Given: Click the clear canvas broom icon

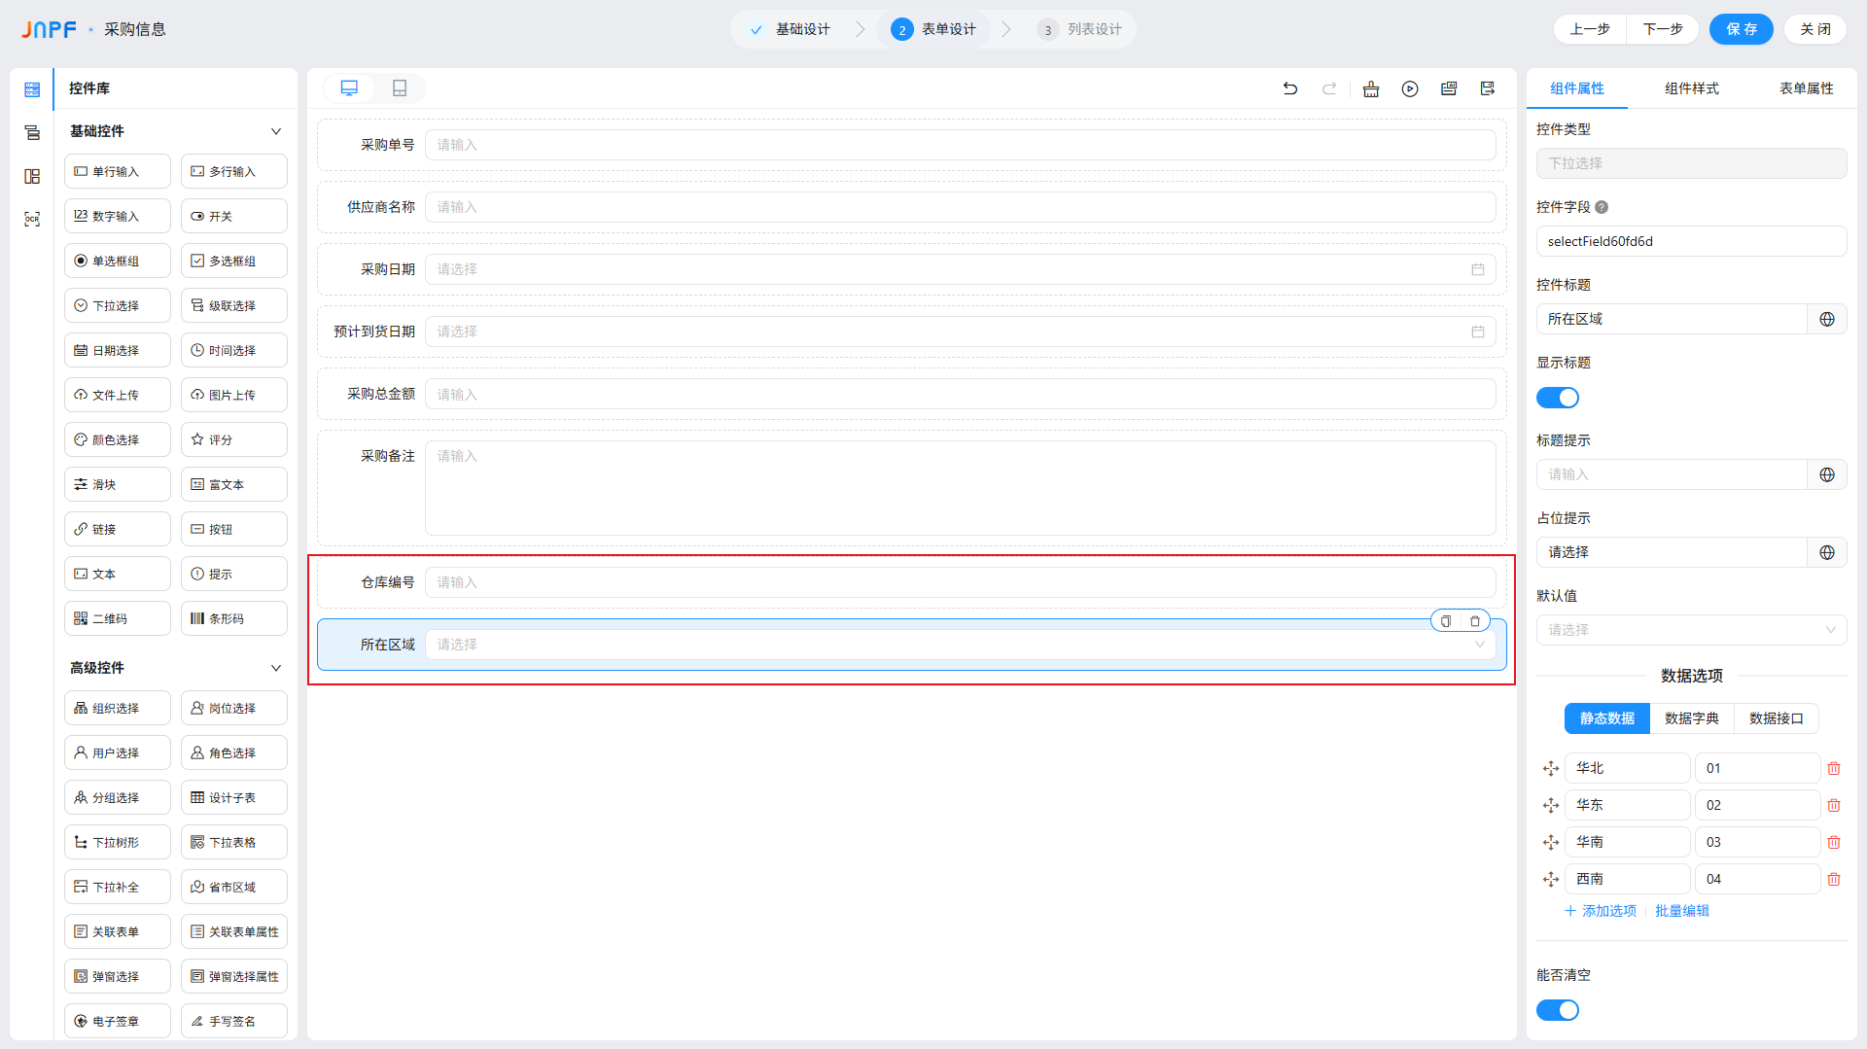Looking at the screenshot, I should tap(1371, 88).
